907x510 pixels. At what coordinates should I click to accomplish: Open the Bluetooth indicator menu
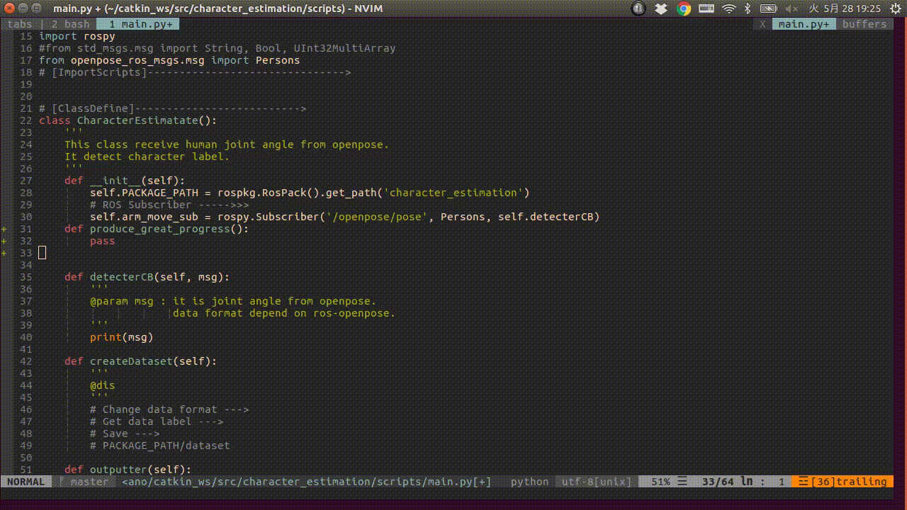click(748, 8)
